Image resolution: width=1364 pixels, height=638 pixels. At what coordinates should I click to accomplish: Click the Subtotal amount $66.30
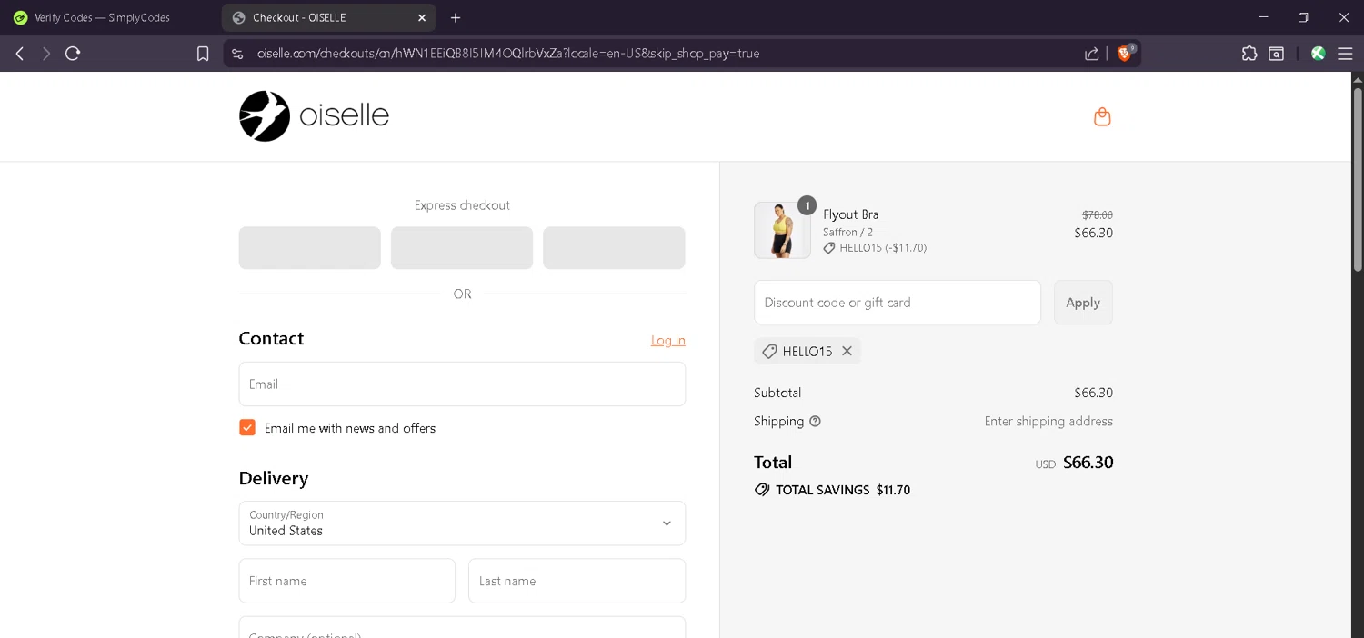pos(1093,394)
